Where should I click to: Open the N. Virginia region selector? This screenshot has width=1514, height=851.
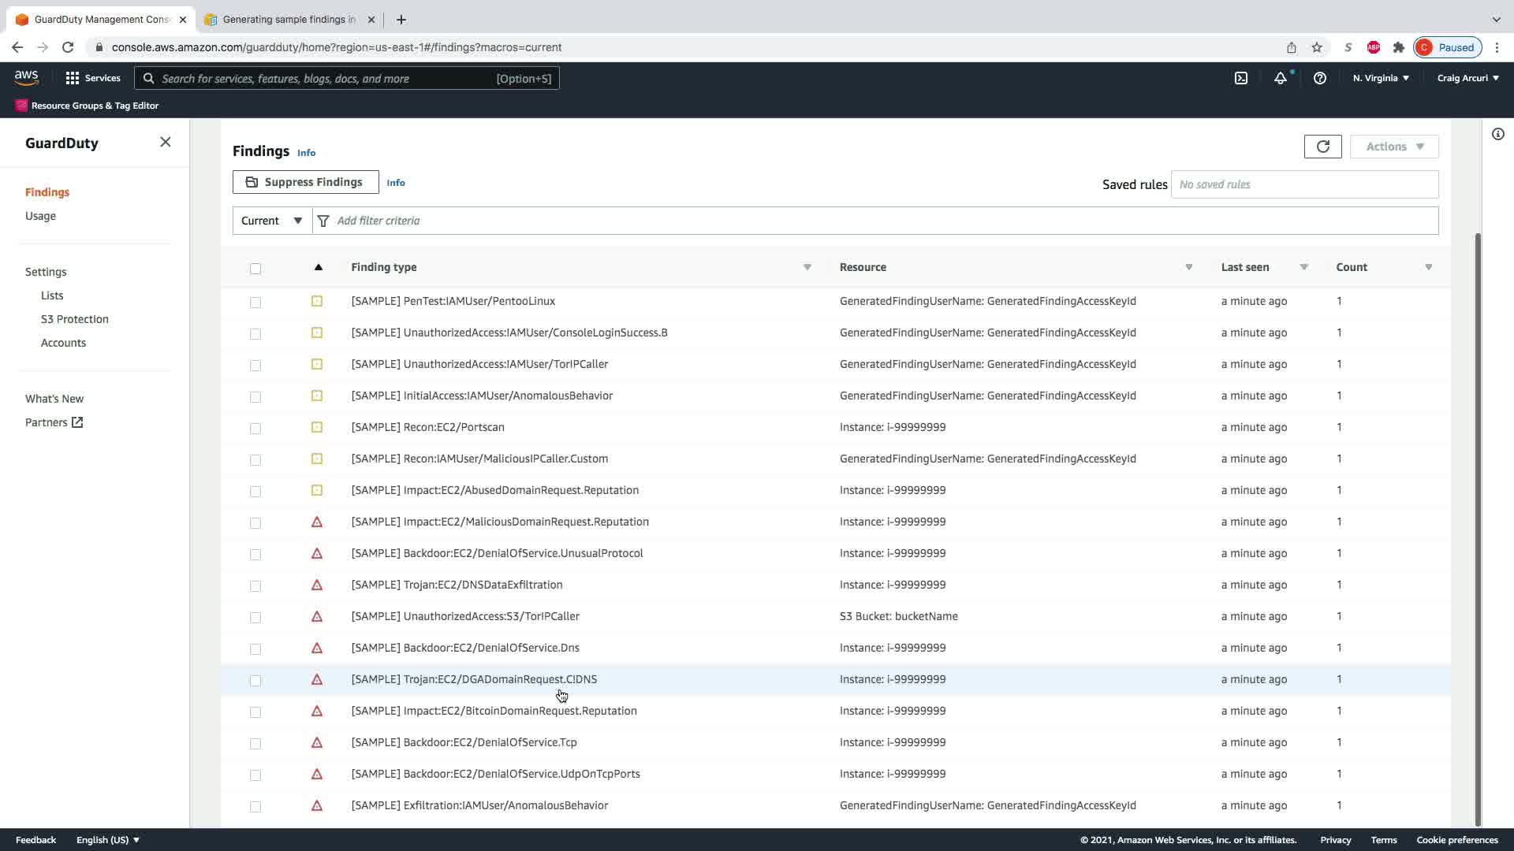pyautogui.click(x=1380, y=78)
